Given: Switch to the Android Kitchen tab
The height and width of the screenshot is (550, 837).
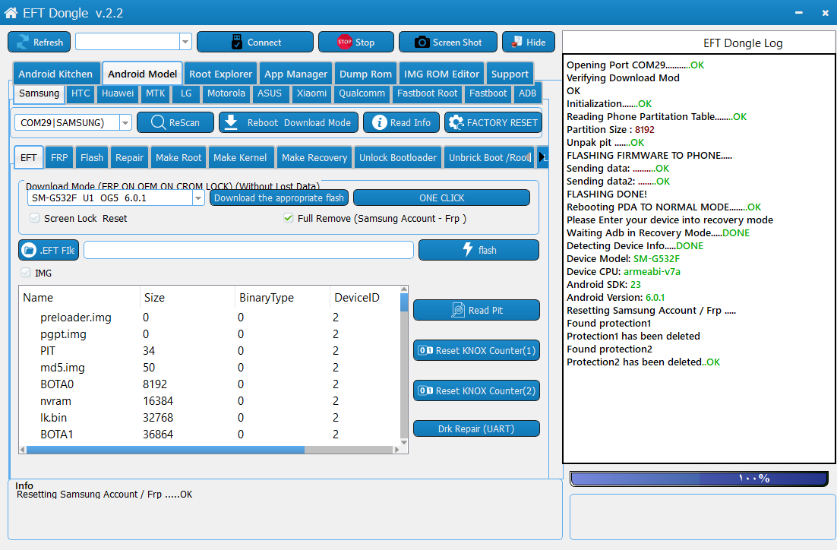Looking at the screenshot, I should coord(55,74).
